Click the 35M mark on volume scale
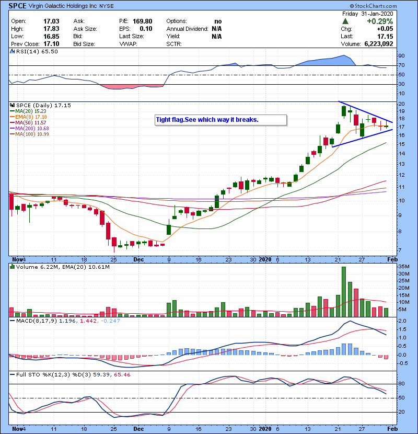The image size is (418, 434). pos(403,267)
